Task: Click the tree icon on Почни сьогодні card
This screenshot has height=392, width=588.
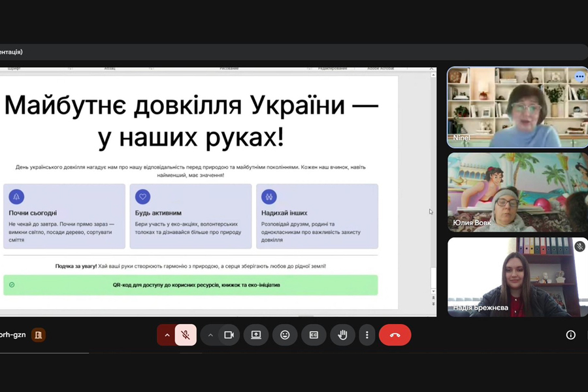Action: click(x=16, y=197)
